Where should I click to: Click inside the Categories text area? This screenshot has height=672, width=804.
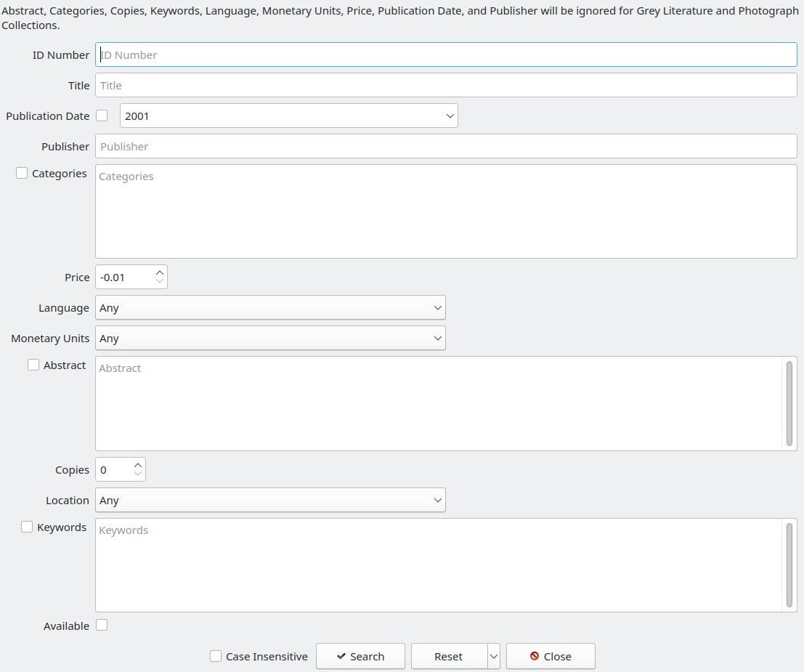point(446,211)
